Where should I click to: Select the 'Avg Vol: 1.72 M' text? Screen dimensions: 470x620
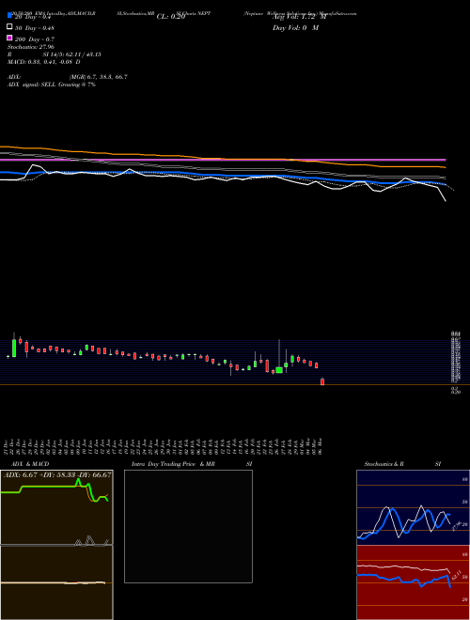(x=300, y=17)
